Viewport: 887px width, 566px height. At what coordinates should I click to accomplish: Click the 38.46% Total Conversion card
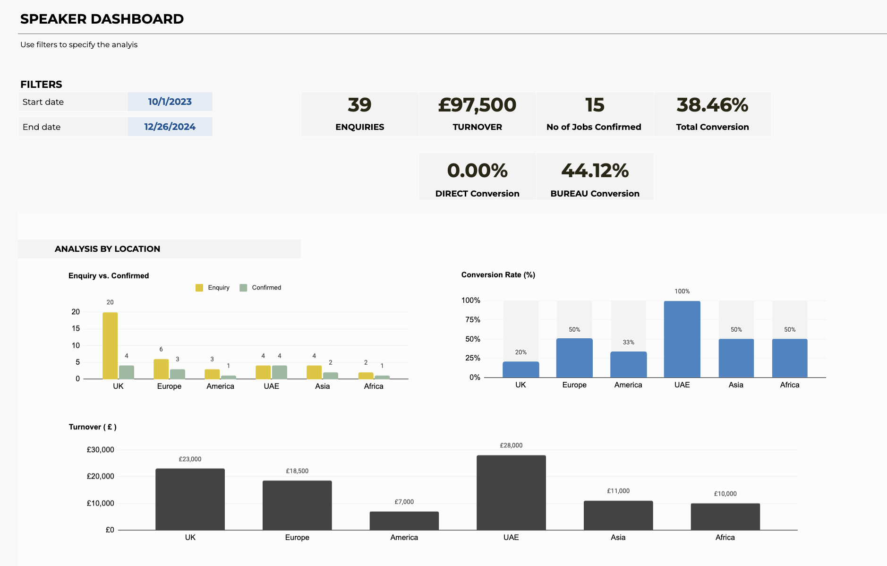pyautogui.click(x=712, y=114)
